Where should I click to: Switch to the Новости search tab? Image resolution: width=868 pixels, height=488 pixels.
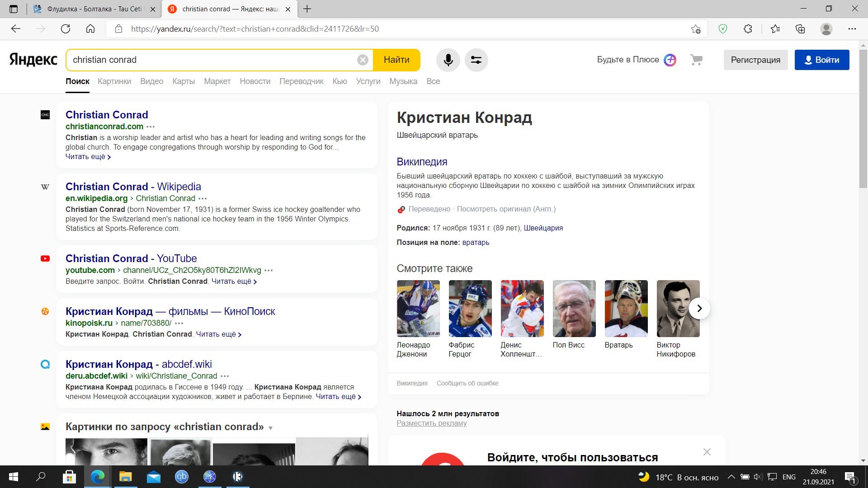coord(255,81)
